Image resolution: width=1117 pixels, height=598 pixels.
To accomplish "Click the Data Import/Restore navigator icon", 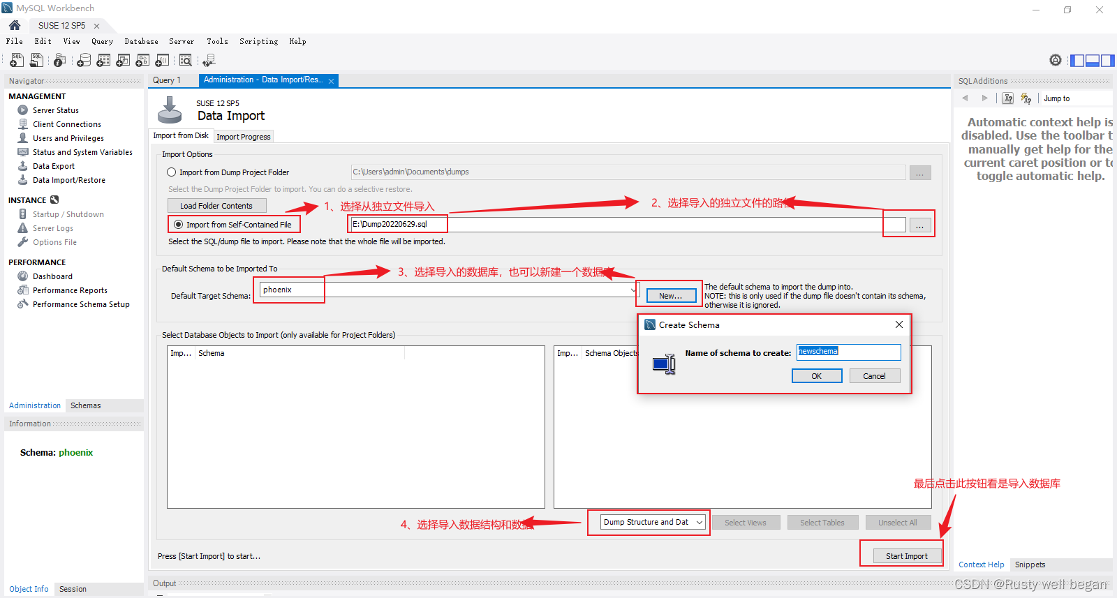I will [x=23, y=180].
